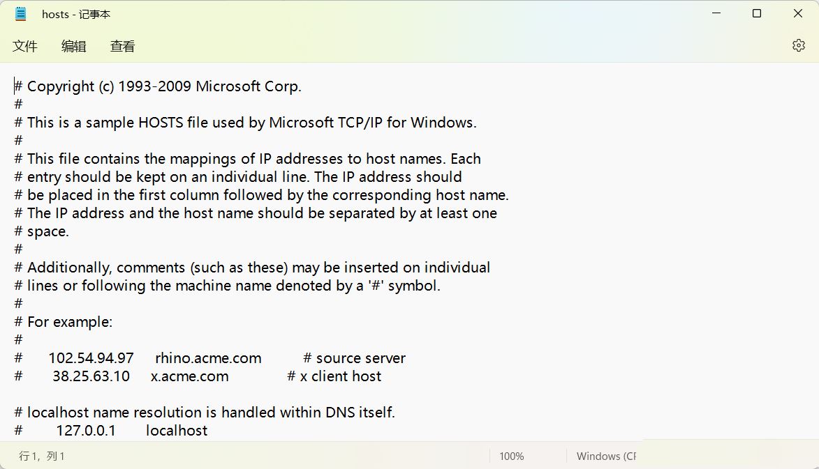The height and width of the screenshot is (469, 819).
Task: Click the '# source server' comment text
Action: click(x=355, y=357)
